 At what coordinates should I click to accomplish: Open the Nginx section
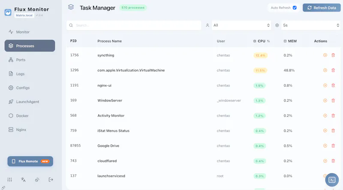click(x=30, y=130)
